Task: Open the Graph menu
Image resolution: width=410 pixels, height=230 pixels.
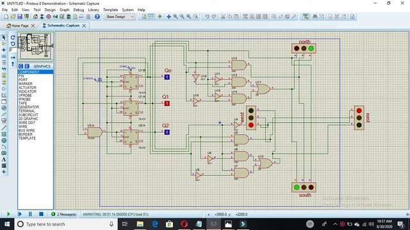Action: click(x=64, y=10)
